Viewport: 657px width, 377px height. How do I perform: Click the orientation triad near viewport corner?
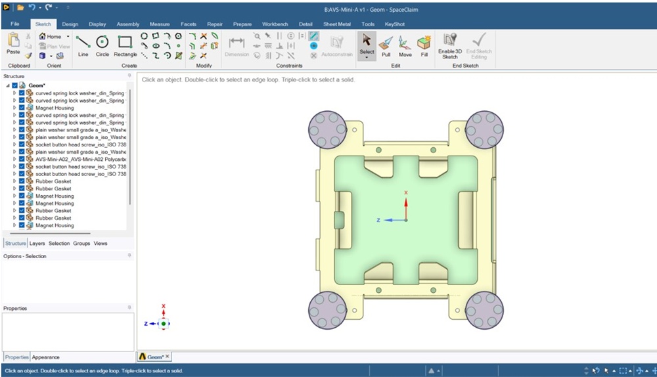click(158, 318)
